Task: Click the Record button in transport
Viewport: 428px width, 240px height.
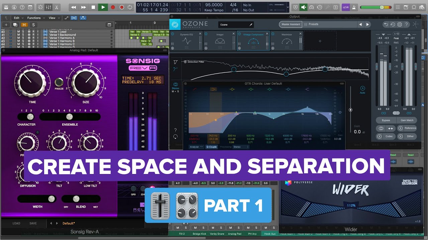Action: pos(113,7)
